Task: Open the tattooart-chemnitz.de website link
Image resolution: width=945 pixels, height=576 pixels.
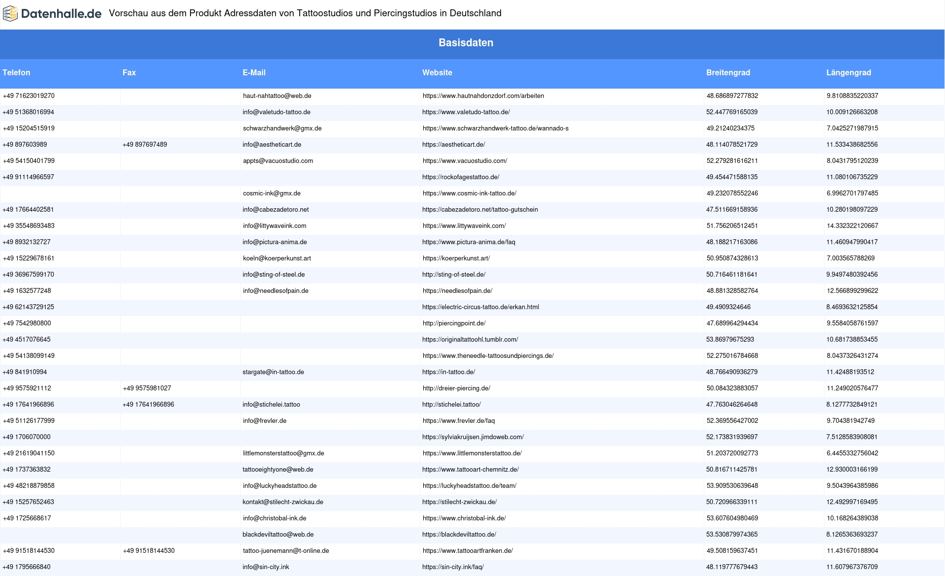Action: tap(471, 470)
